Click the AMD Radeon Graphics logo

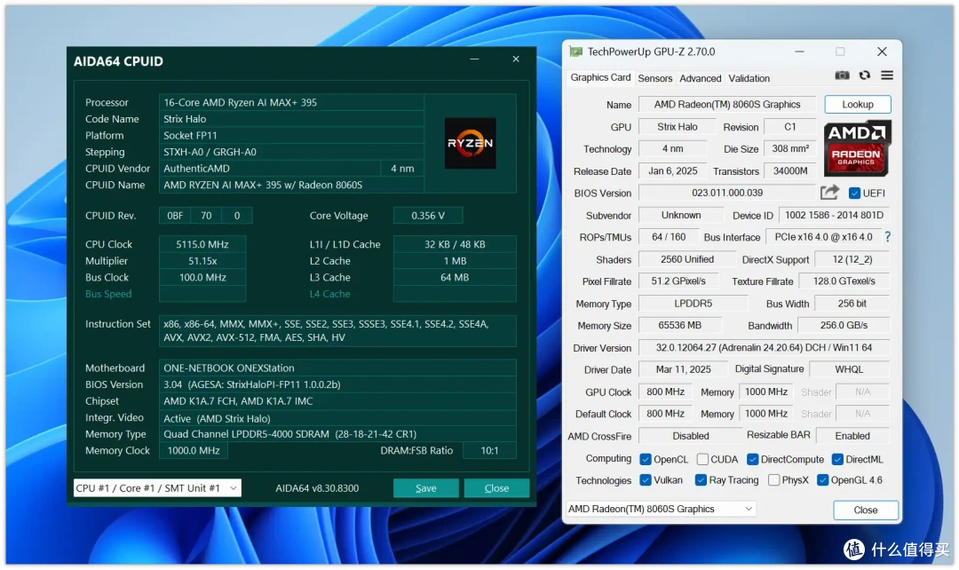[x=858, y=148]
